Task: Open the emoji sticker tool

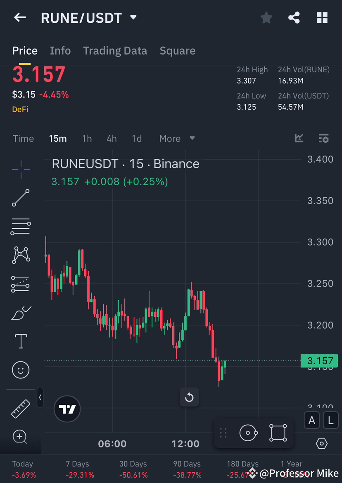Action: [x=21, y=370]
